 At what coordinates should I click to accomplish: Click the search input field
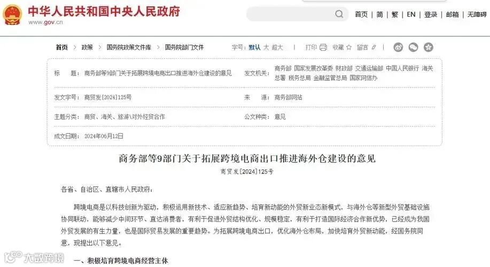click(291, 14)
